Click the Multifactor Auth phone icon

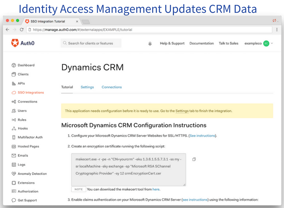(x=14, y=137)
